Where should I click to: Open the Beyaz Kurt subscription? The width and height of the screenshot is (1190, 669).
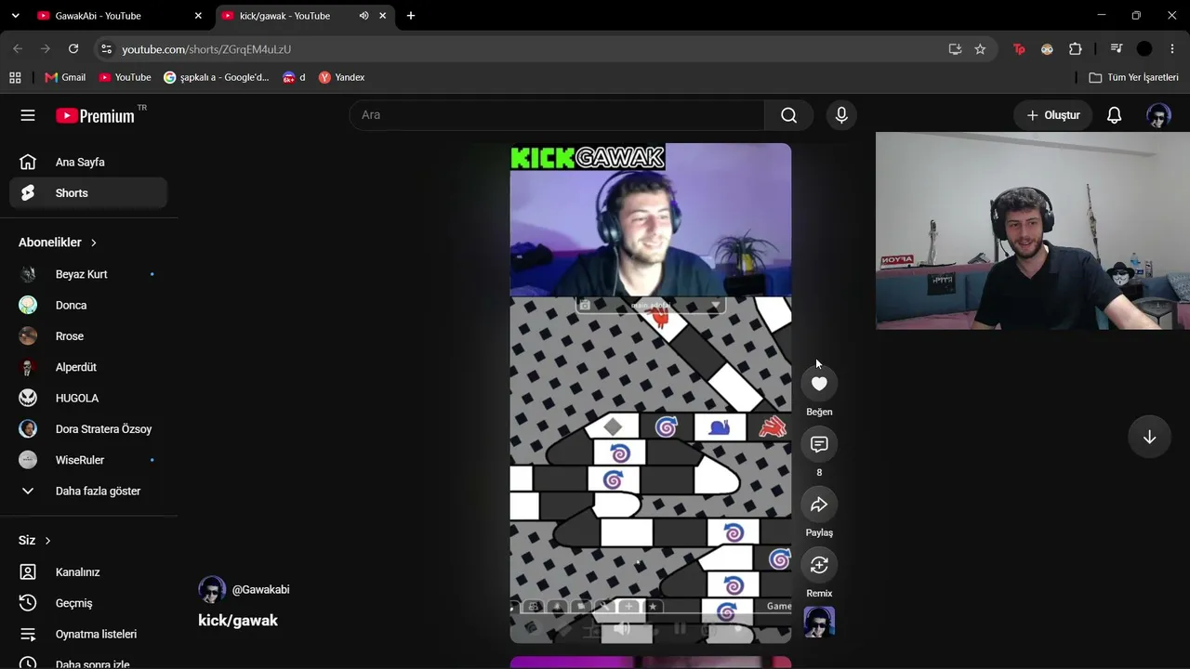tap(88, 274)
